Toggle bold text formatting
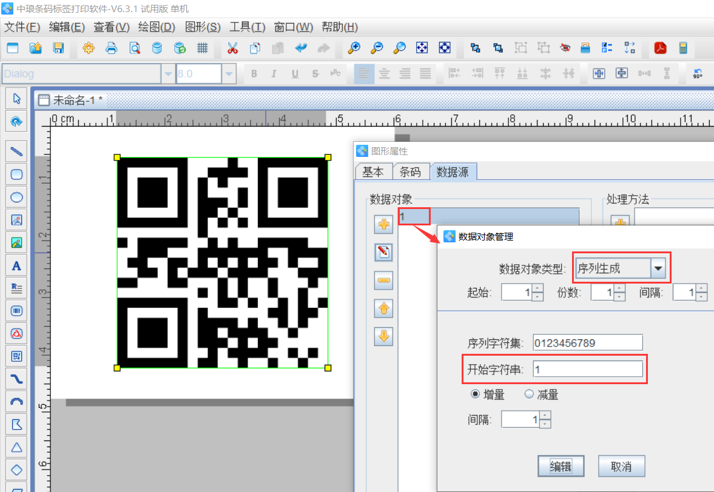Screen dimensions: 714x492 [254, 73]
